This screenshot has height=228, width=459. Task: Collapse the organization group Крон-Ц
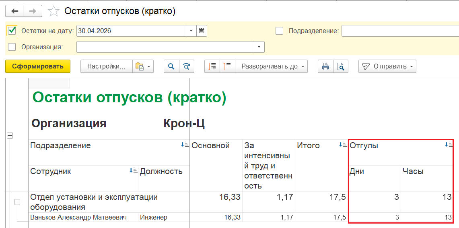pyautogui.click(x=10, y=135)
